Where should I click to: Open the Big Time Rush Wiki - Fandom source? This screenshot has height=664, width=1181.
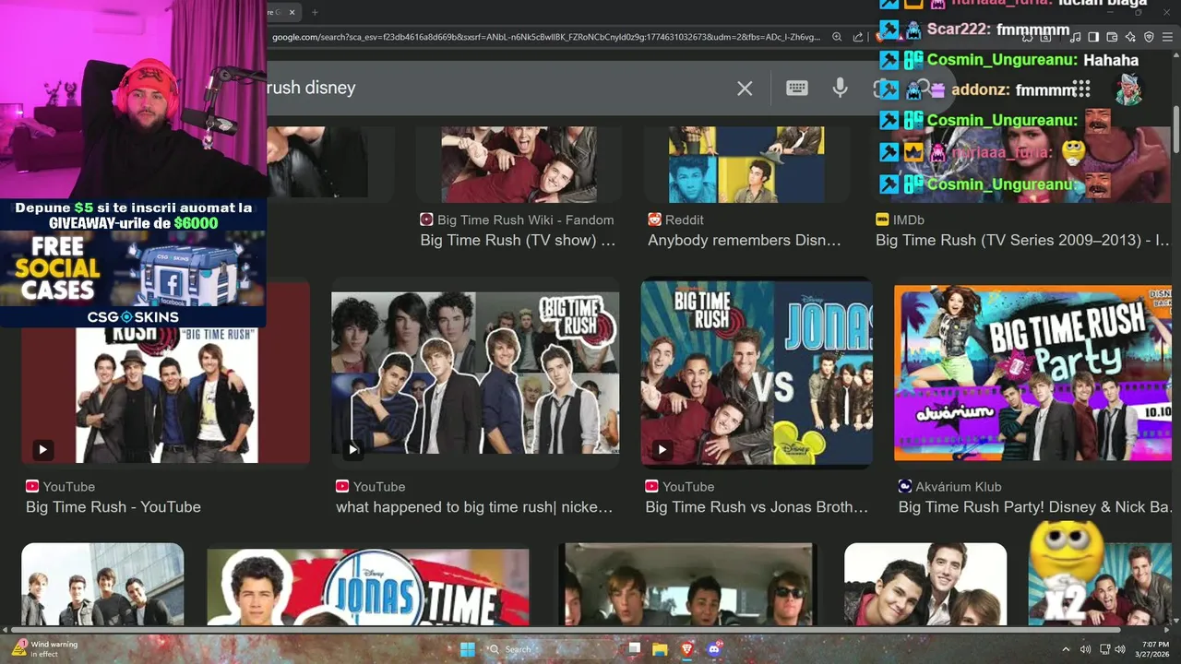click(x=517, y=219)
